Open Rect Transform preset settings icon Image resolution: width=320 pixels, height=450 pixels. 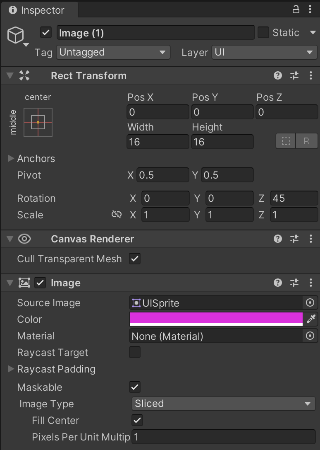tap(294, 75)
